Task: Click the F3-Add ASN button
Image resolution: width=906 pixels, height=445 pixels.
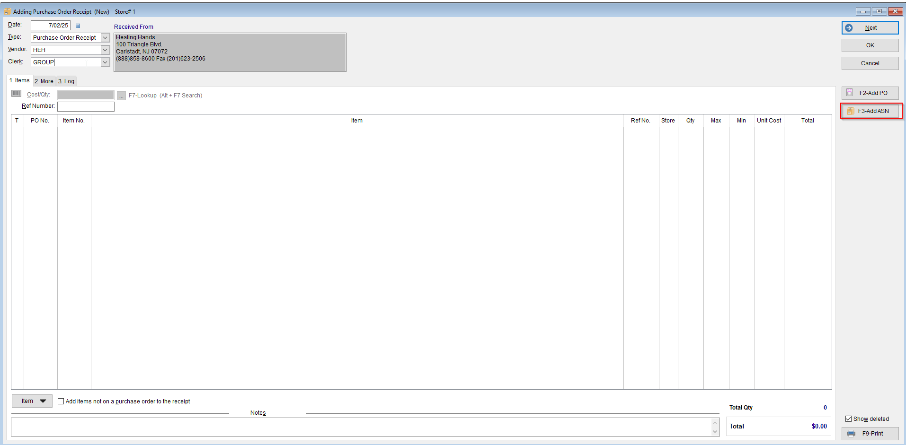Action: 870,111
